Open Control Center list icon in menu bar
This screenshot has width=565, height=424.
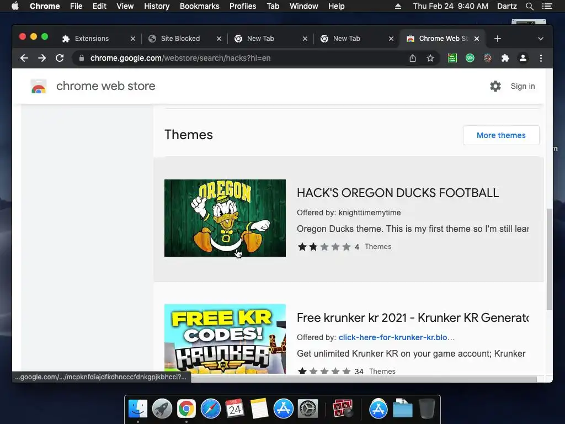547,6
